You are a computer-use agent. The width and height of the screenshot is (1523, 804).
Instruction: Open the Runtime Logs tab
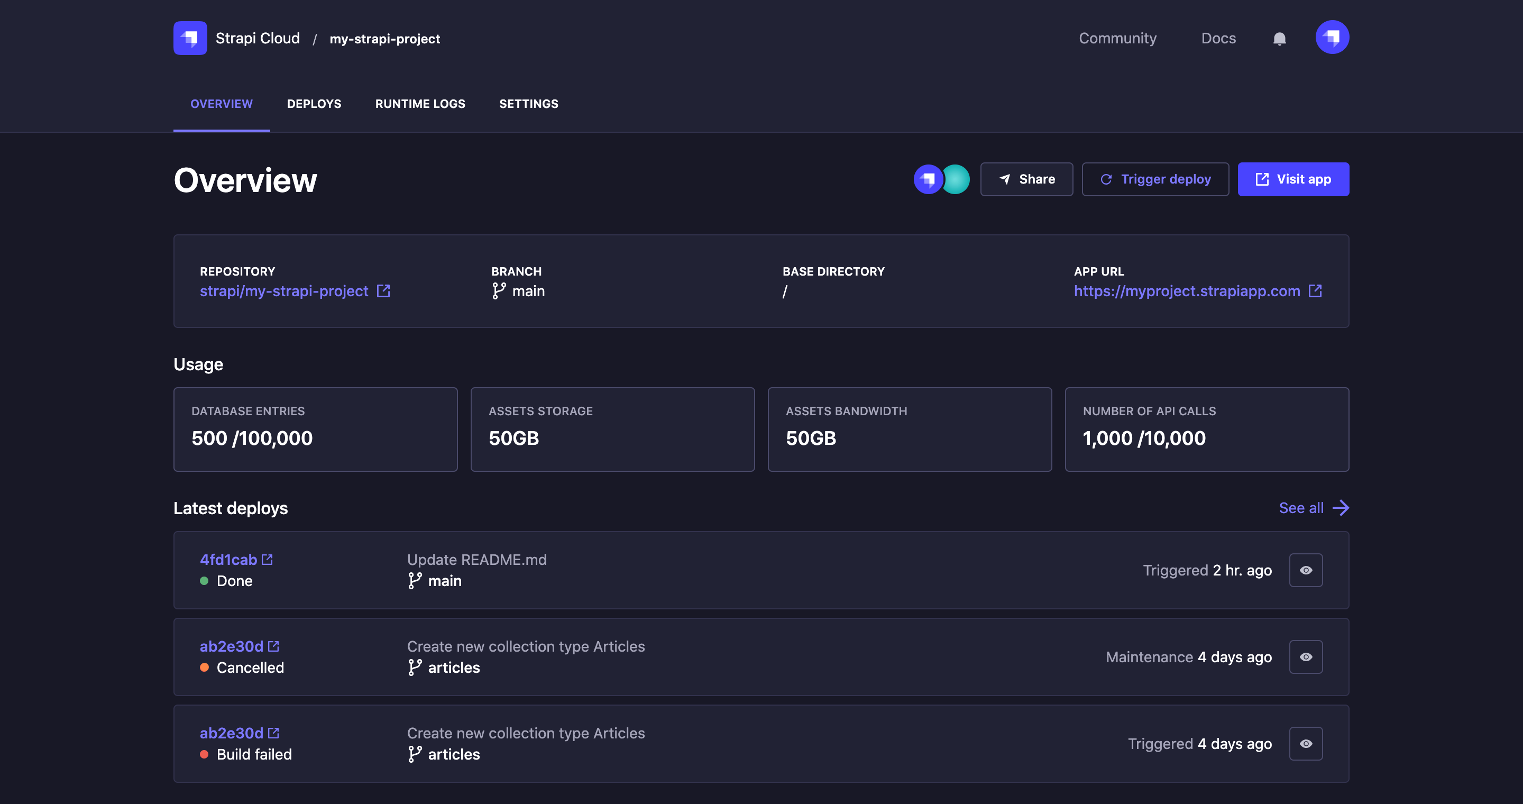[x=420, y=104]
